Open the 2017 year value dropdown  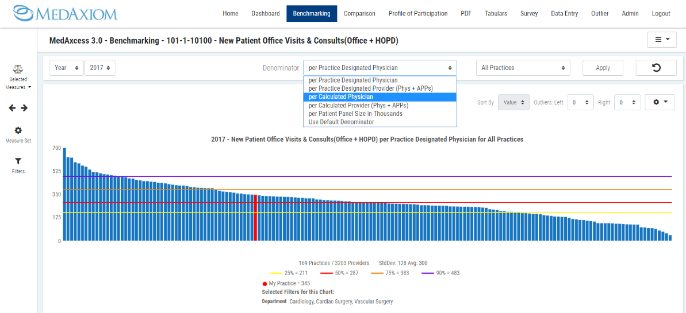[x=100, y=68]
